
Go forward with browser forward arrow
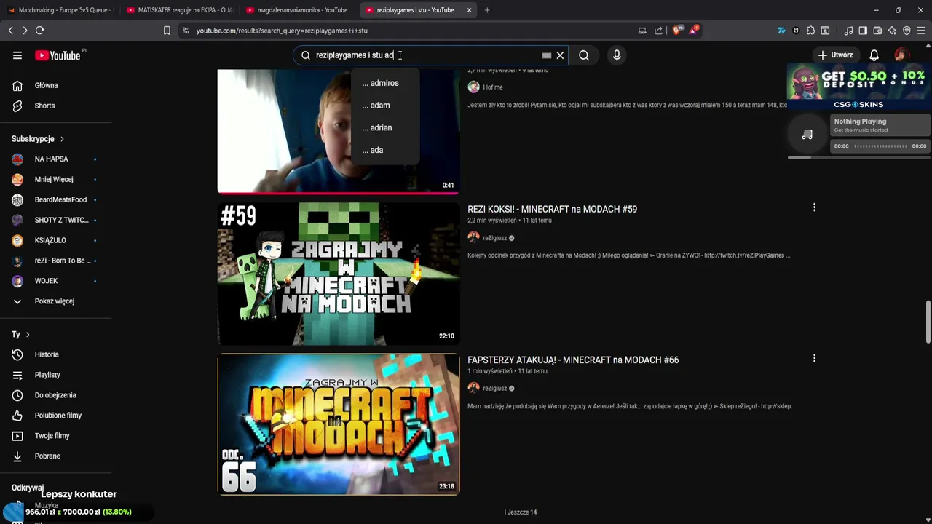pos(25,31)
